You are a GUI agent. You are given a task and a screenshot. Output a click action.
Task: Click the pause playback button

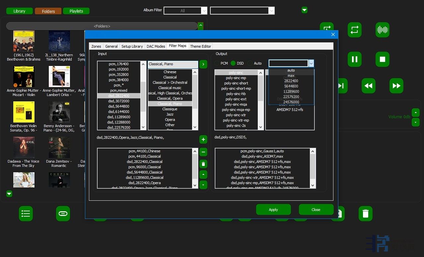click(354, 60)
